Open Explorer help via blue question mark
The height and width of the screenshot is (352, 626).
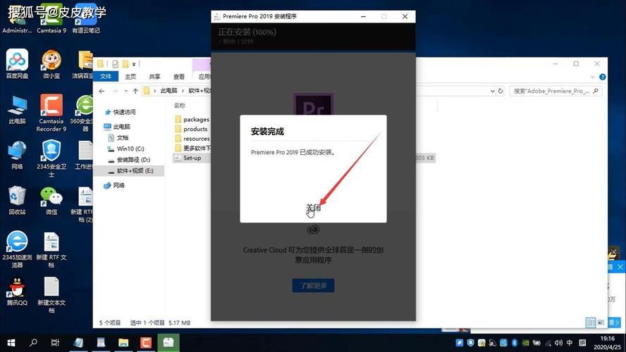603,77
